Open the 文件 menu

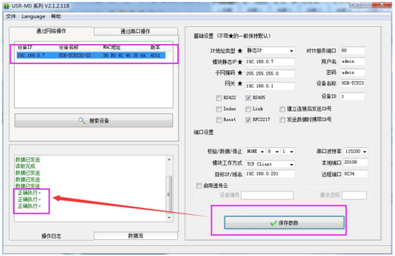[x=11, y=16]
